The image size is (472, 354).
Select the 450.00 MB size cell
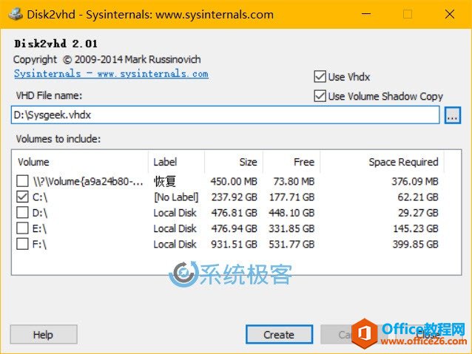tap(234, 181)
